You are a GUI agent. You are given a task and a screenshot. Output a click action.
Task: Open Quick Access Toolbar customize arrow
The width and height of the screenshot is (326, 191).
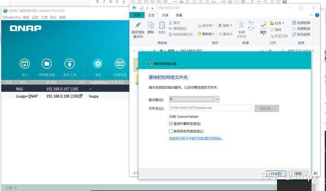coord(152,8)
